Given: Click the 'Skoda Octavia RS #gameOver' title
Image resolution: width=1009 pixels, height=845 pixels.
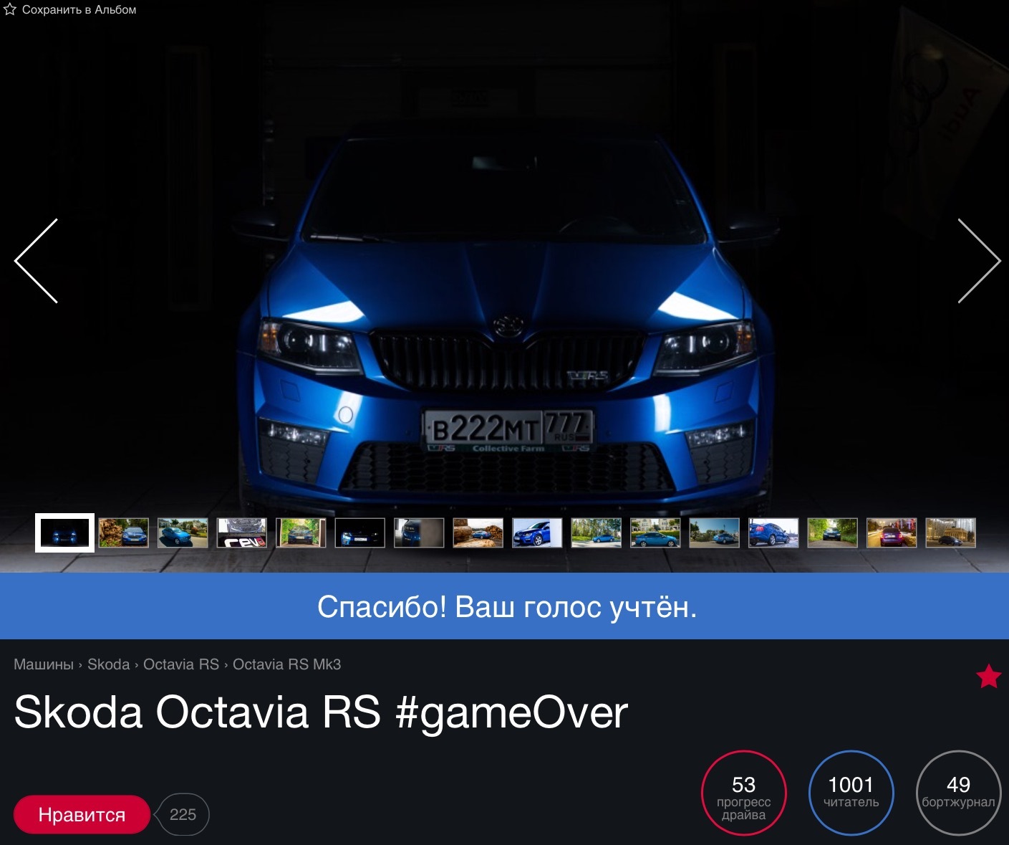Looking at the screenshot, I should pos(321,712).
